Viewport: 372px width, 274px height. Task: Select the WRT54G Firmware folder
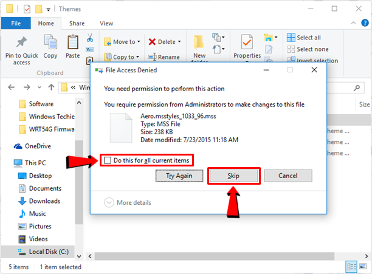[x=46, y=129]
